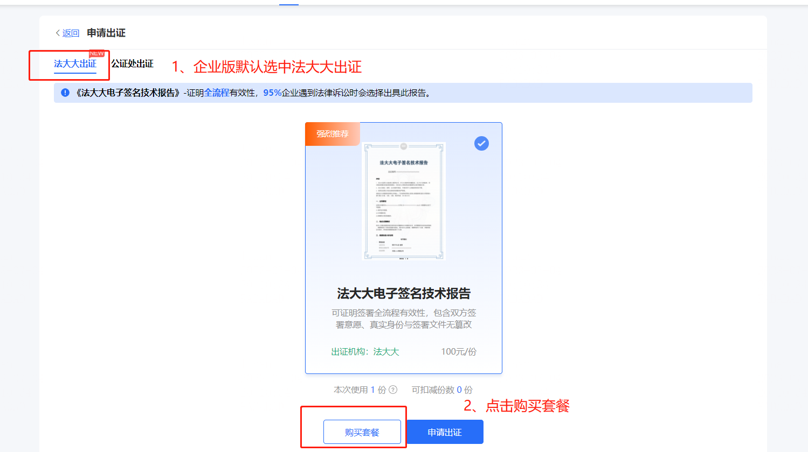This screenshot has height=452, width=808.
Task: Select the 法大大出证 tab
Action: [75, 63]
